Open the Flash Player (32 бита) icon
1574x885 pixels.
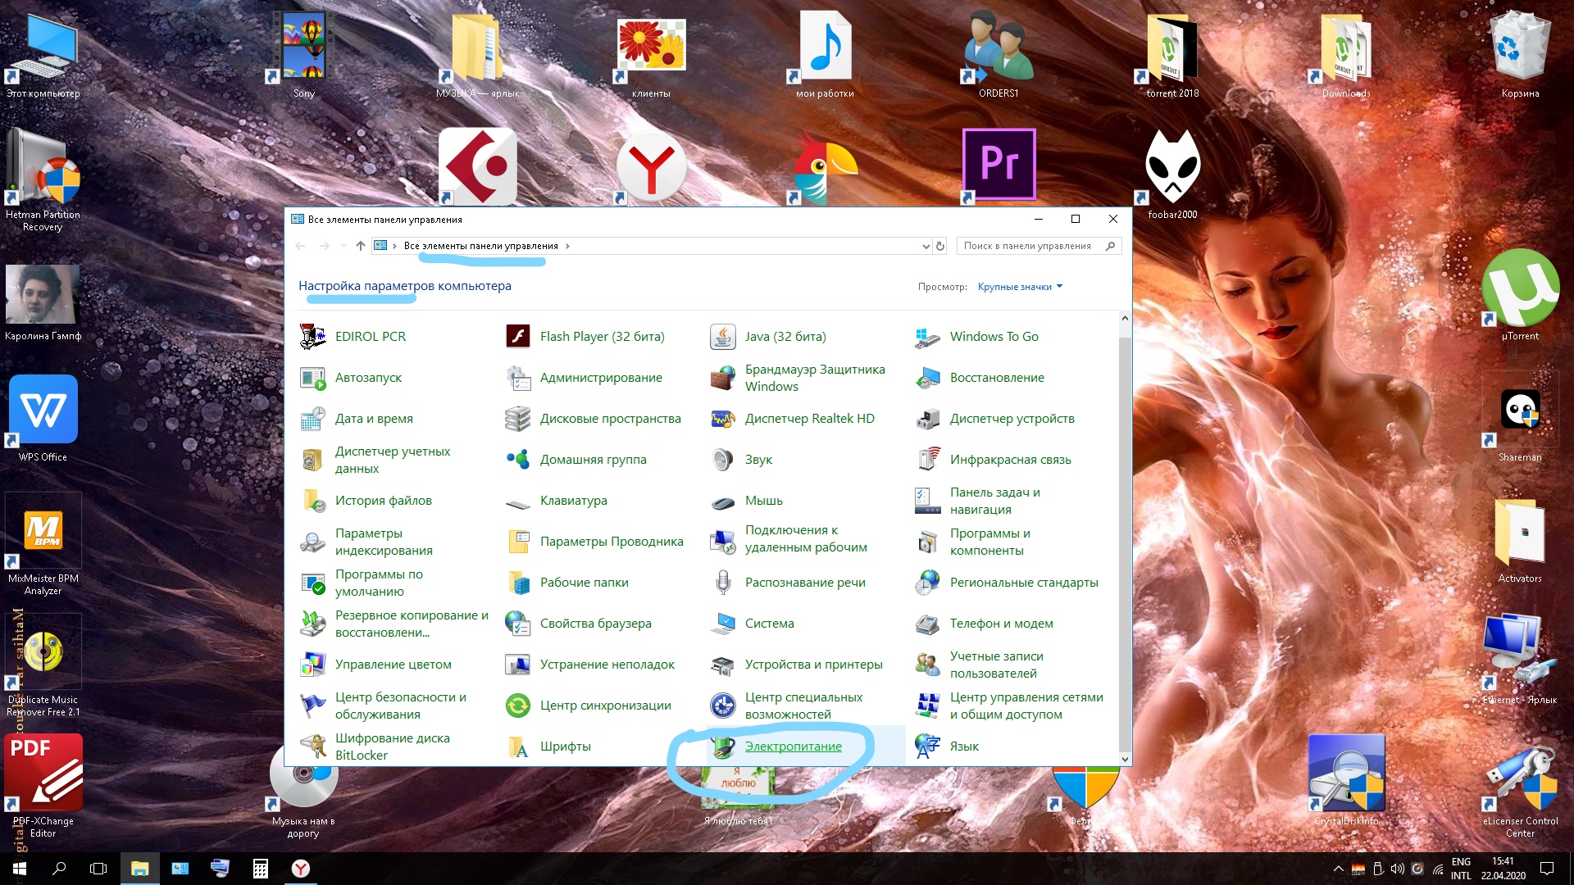coord(517,337)
